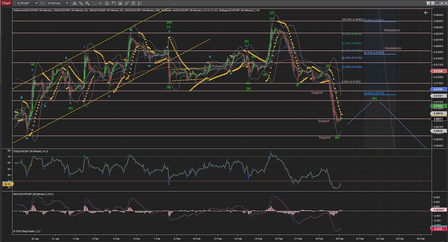Click the blue 38.20% retracement label
This screenshot has height=242, width=448.
pos(374,53)
